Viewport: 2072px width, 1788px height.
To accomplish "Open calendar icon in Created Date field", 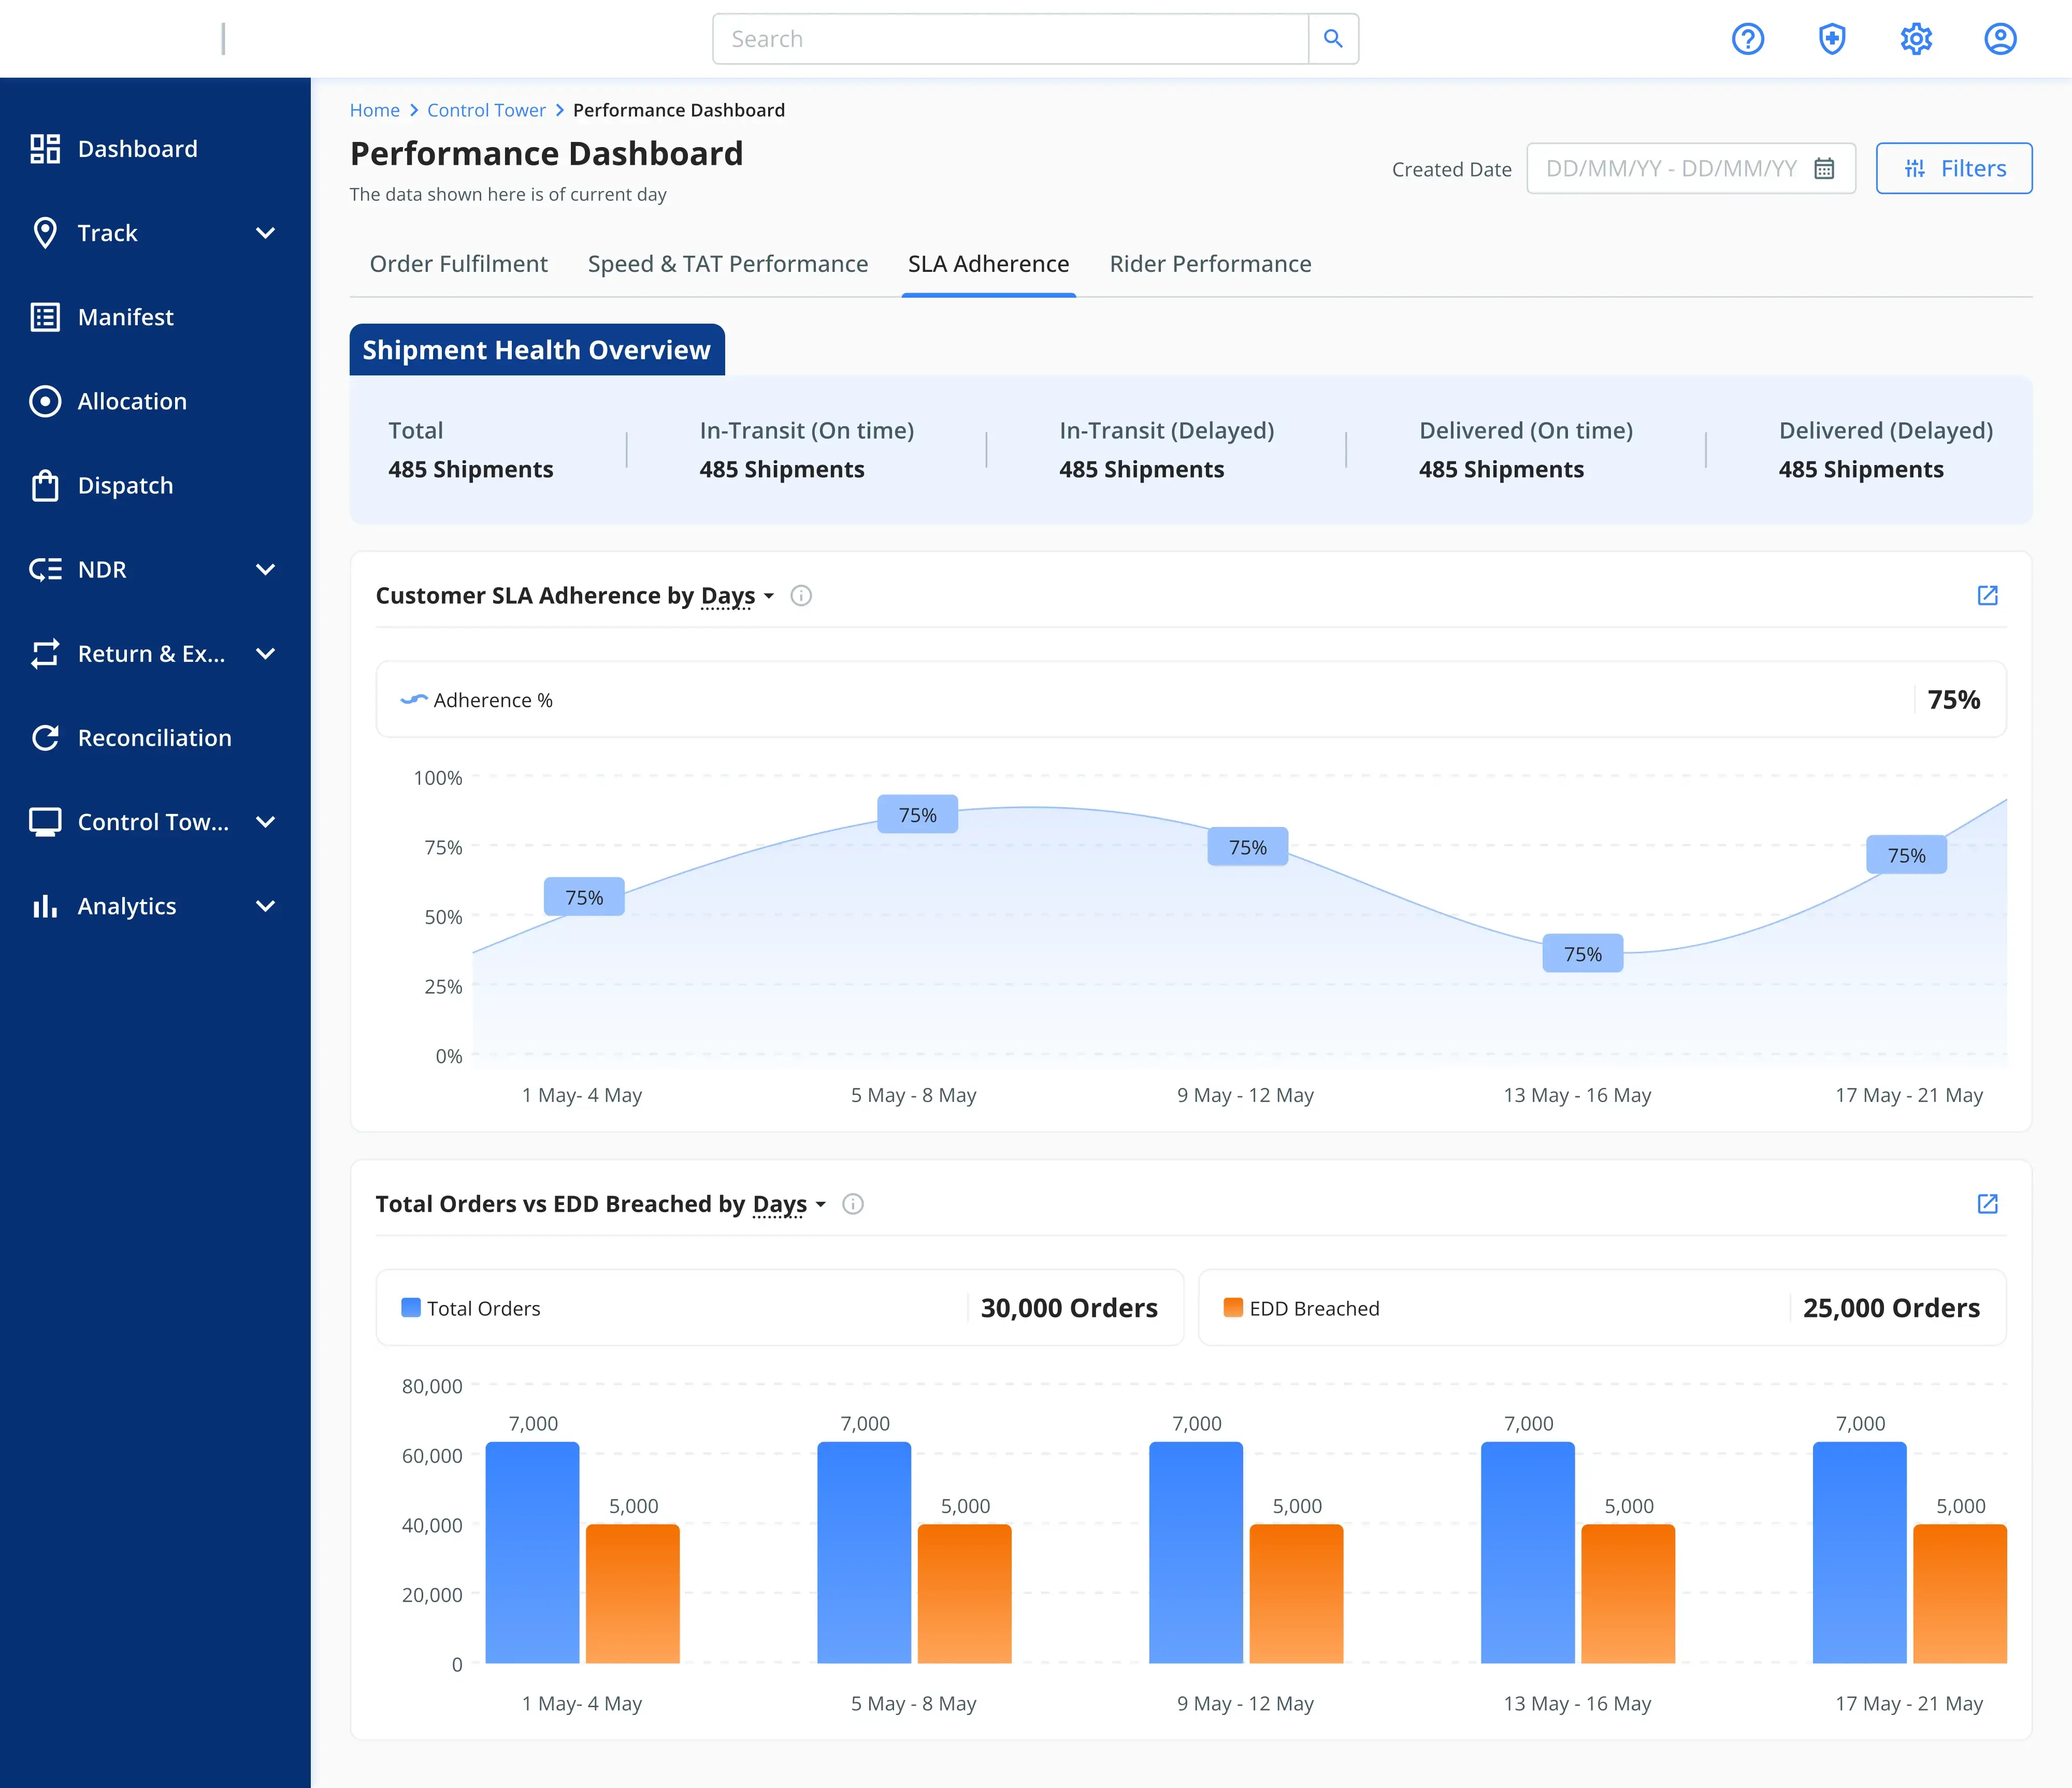I will click(1824, 168).
